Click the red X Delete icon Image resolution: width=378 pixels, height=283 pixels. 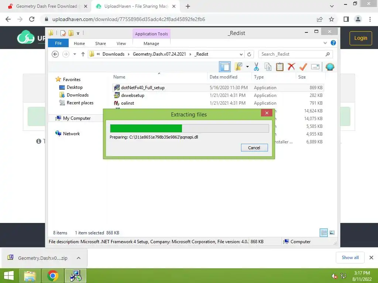pyautogui.click(x=291, y=67)
